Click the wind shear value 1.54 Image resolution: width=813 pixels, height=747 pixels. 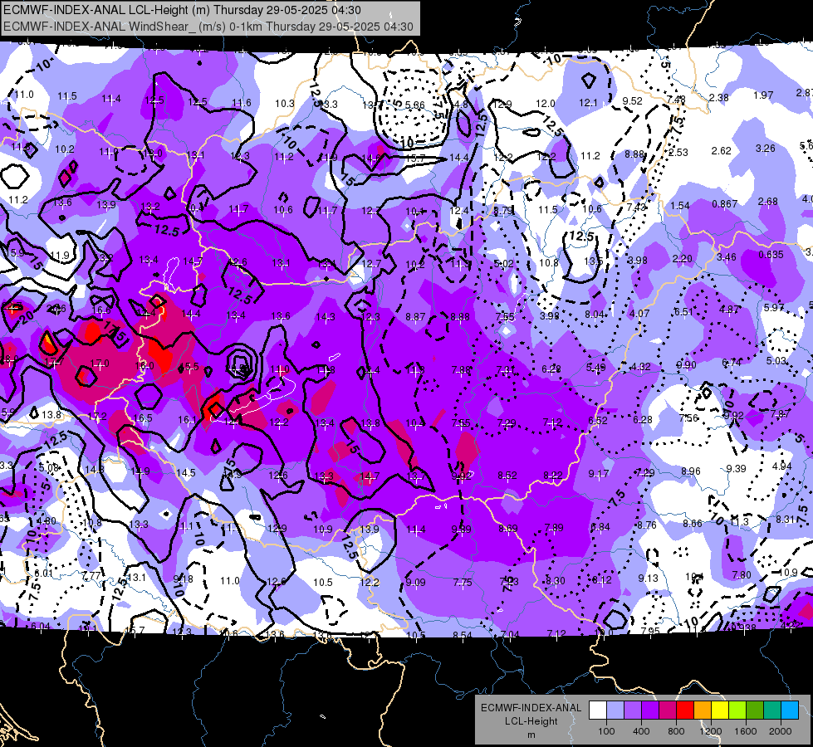click(x=680, y=206)
